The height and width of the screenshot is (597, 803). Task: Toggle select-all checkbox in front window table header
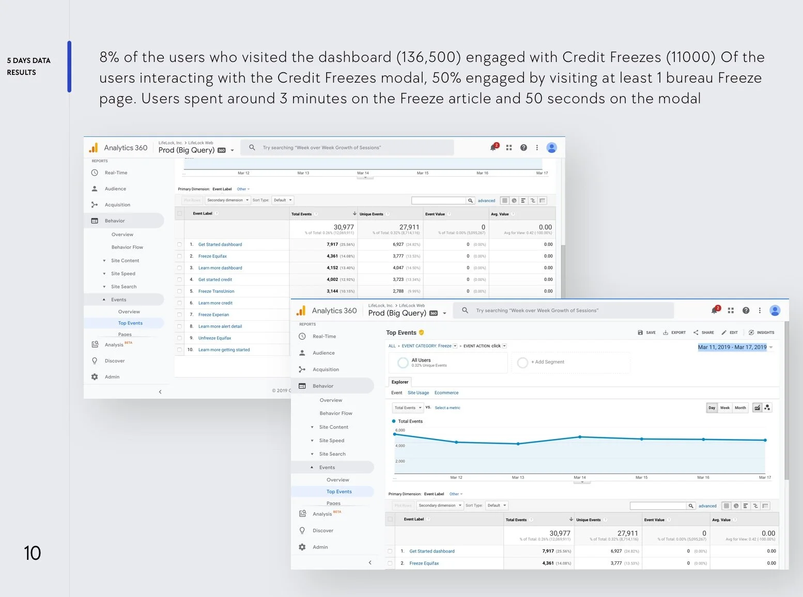(390, 519)
